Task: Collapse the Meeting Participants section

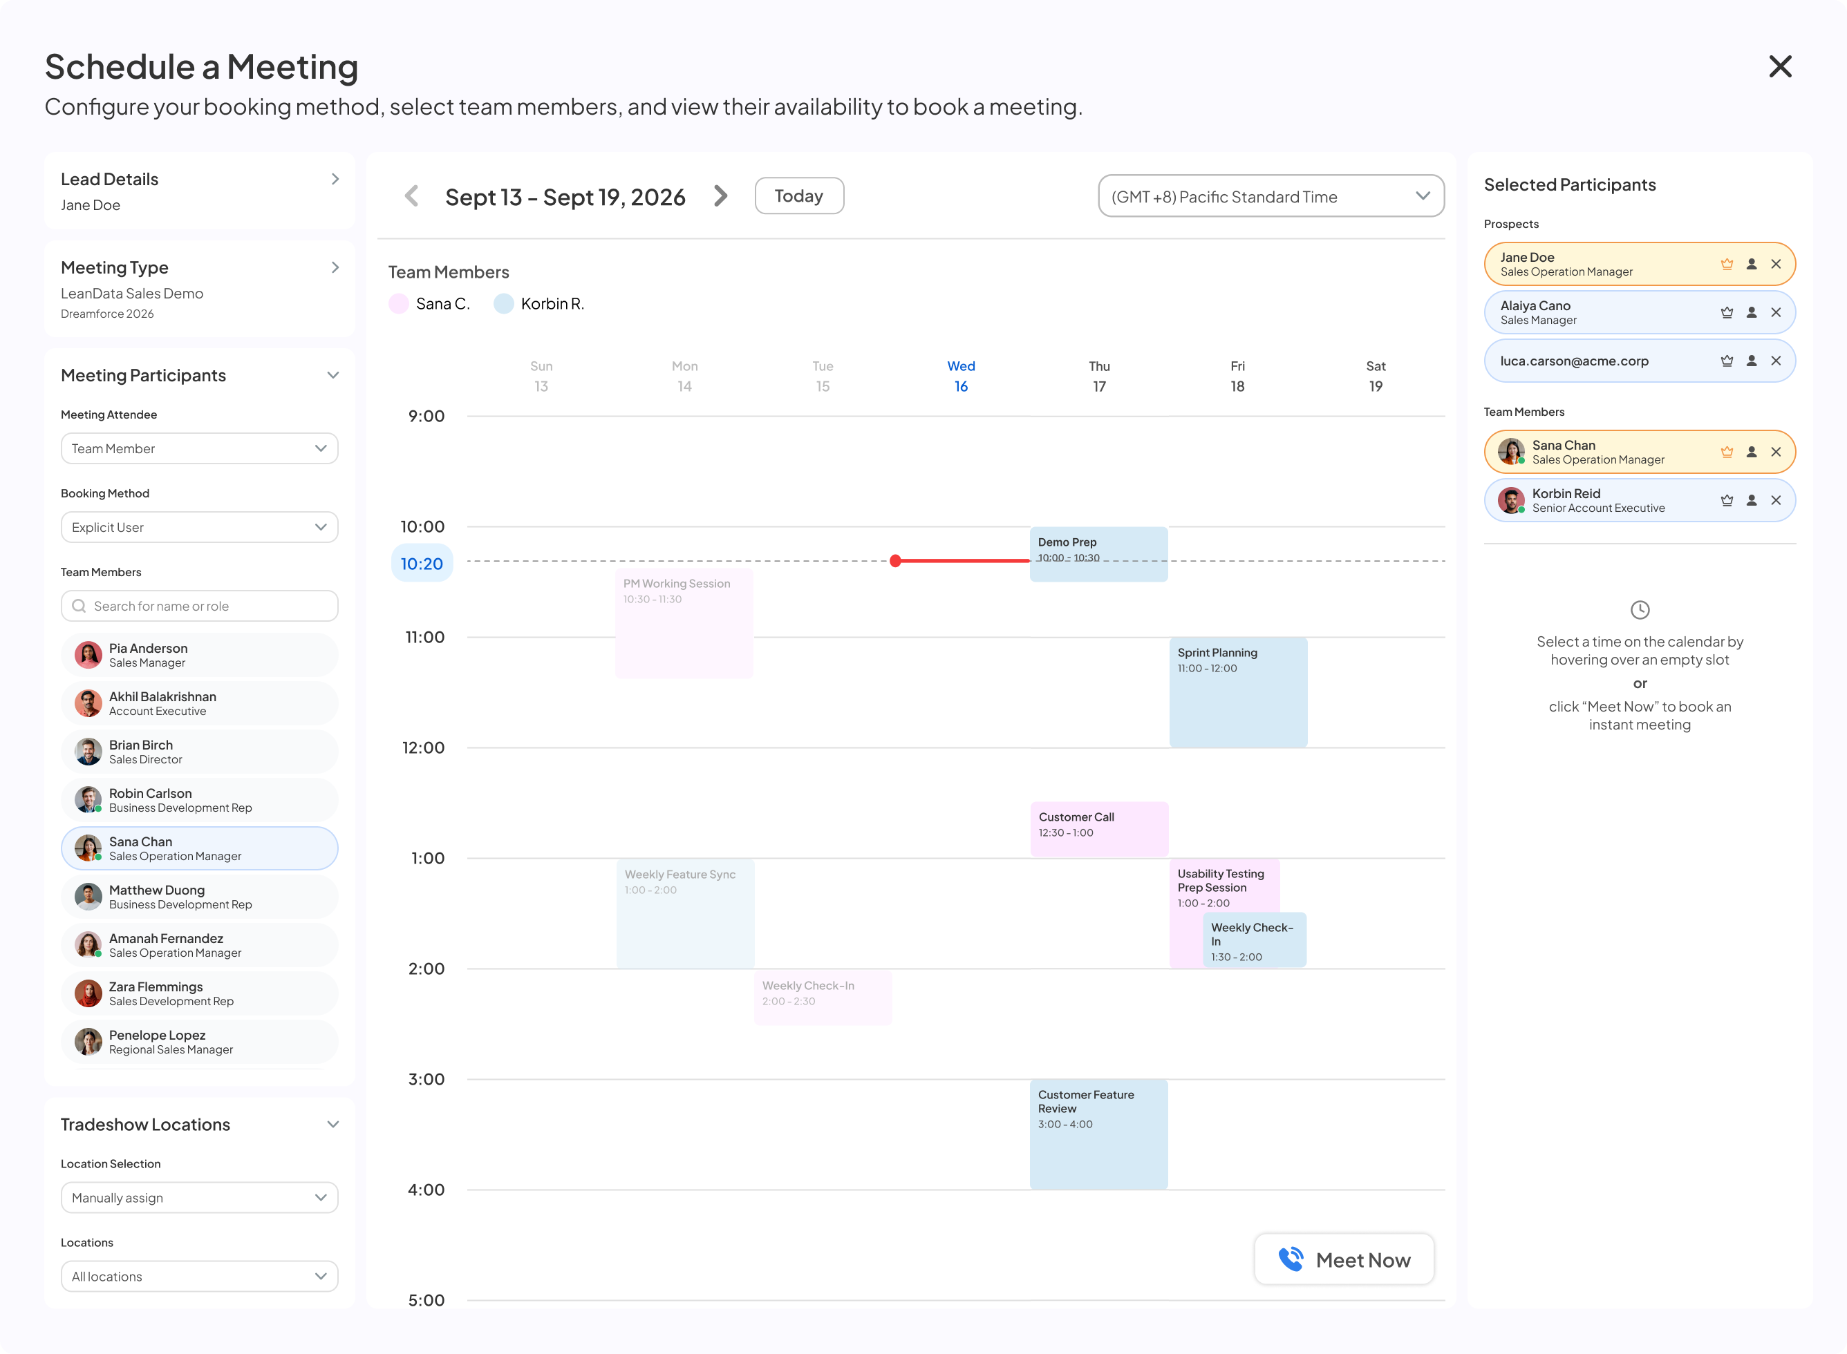Action: [333, 375]
